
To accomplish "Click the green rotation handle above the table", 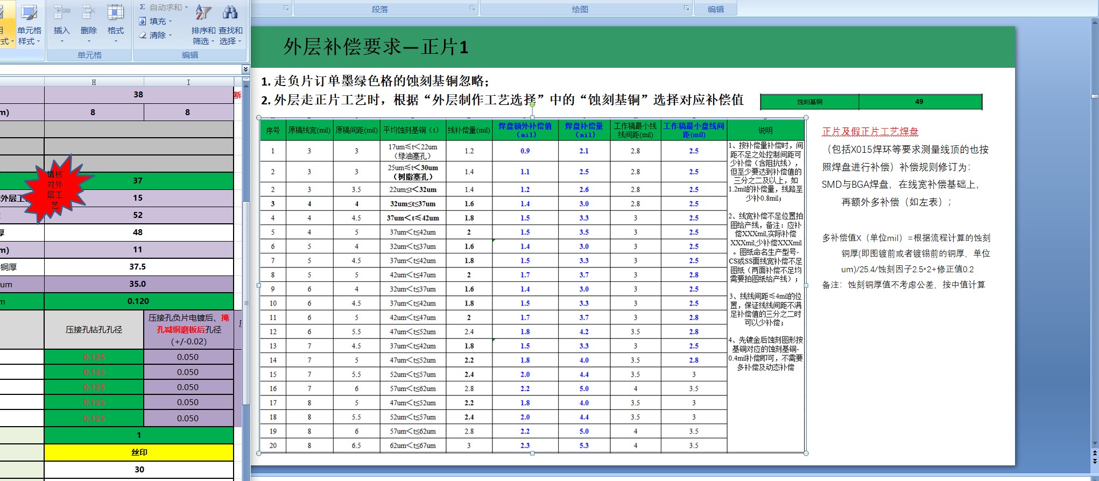I will pyautogui.click(x=532, y=105).
